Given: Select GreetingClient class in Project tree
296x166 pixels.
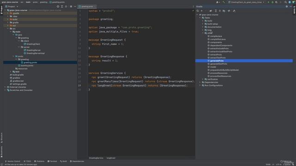Looking at the screenshot, I should pos(33,44).
